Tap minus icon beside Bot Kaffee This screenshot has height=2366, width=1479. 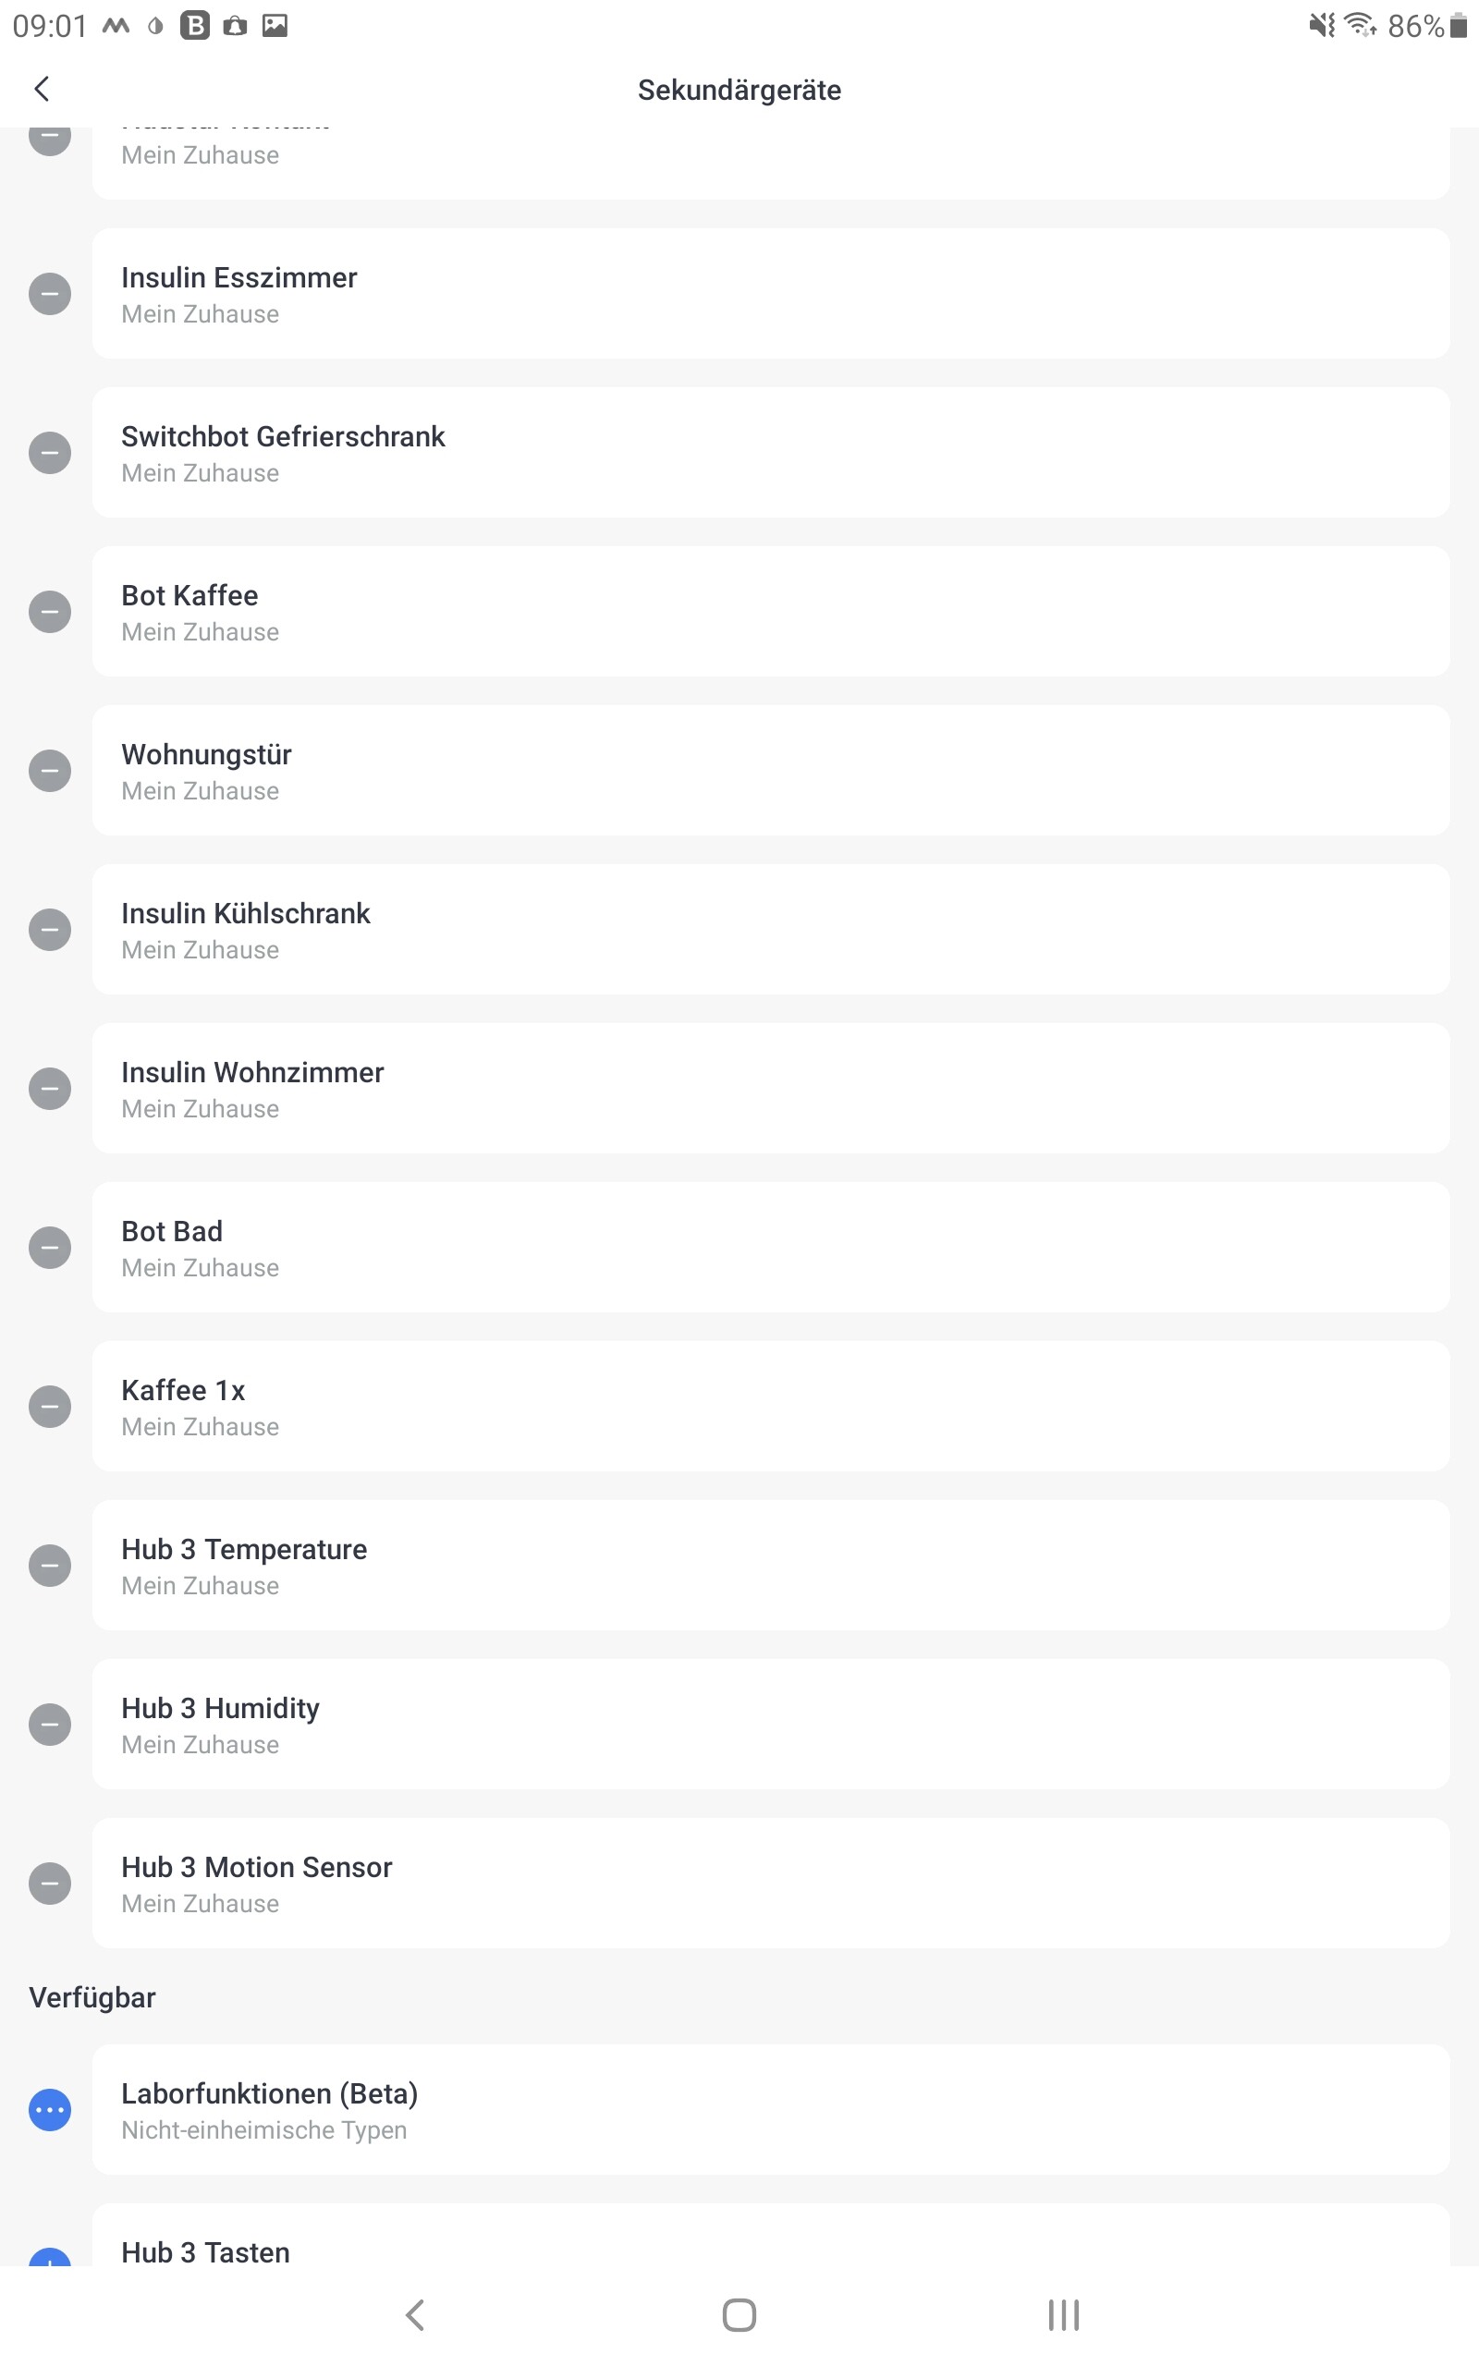50,612
